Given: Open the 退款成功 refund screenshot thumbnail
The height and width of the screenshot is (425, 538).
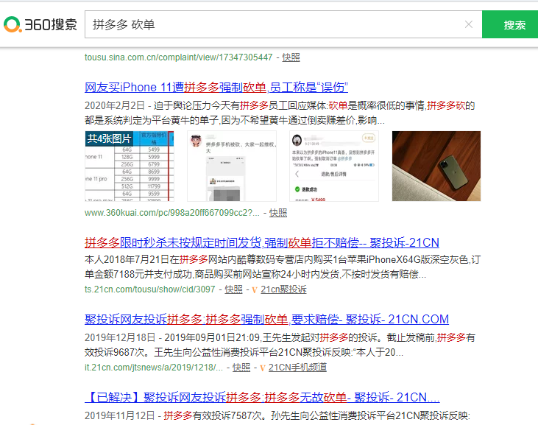Looking at the screenshot, I should tap(334, 166).
